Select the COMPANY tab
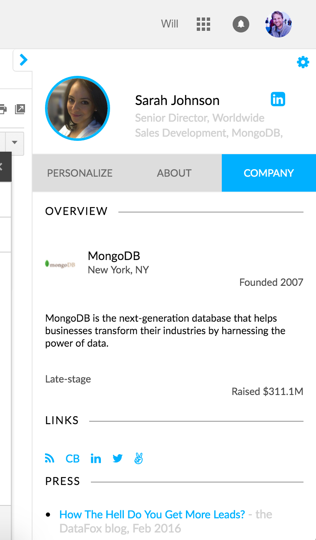Image resolution: width=316 pixels, height=540 pixels. [268, 173]
